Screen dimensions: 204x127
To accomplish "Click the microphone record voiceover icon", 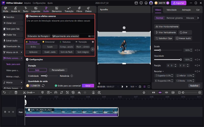I will (144, 92).
